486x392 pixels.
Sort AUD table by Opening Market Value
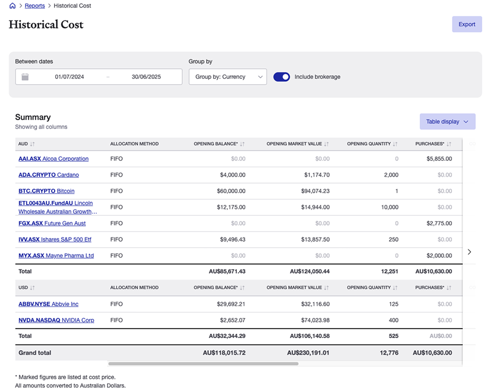(x=326, y=144)
